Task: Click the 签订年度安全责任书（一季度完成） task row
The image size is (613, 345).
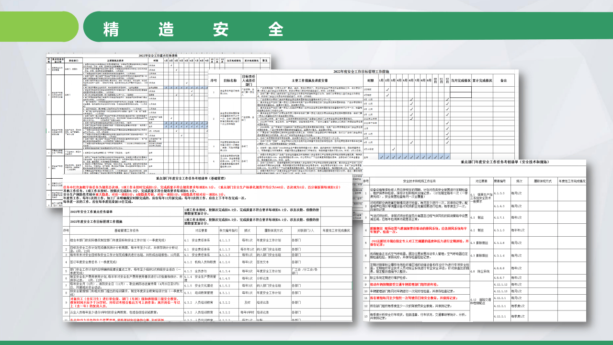Action: [127, 262]
